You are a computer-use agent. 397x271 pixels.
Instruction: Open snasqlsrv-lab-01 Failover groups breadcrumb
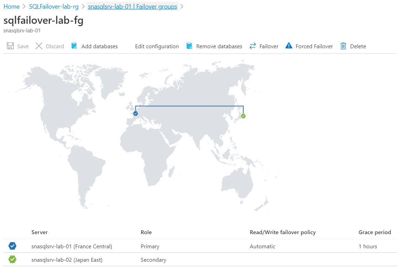coord(133,7)
